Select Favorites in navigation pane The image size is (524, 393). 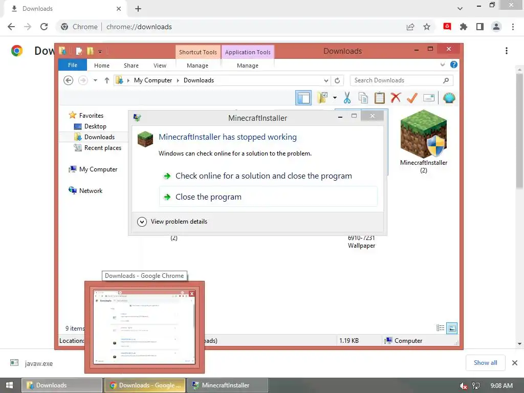(91, 115)
